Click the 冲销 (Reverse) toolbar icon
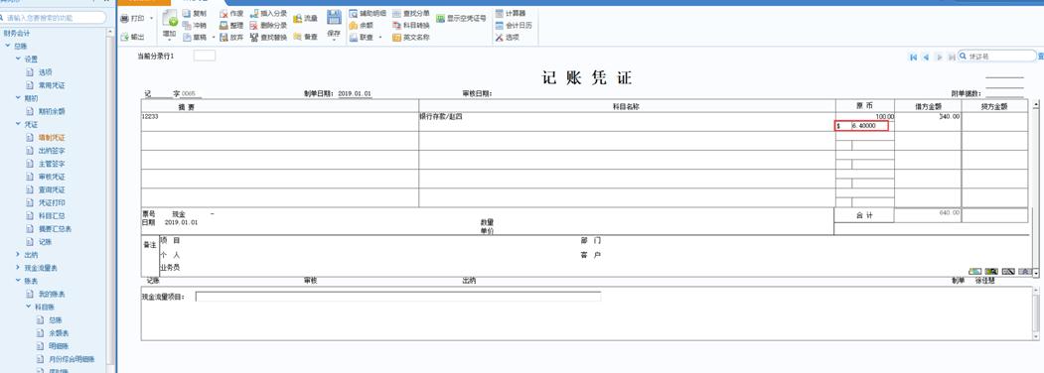This screenshot has width=1044, height=373. pos(187,25)
